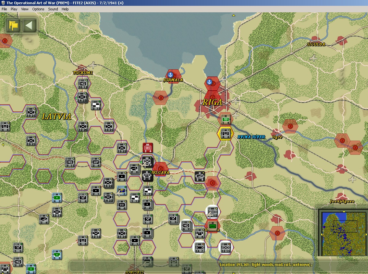Select the infantry 12 19 unit
This screenshot has width=368, height=274.
coord(57,212)
